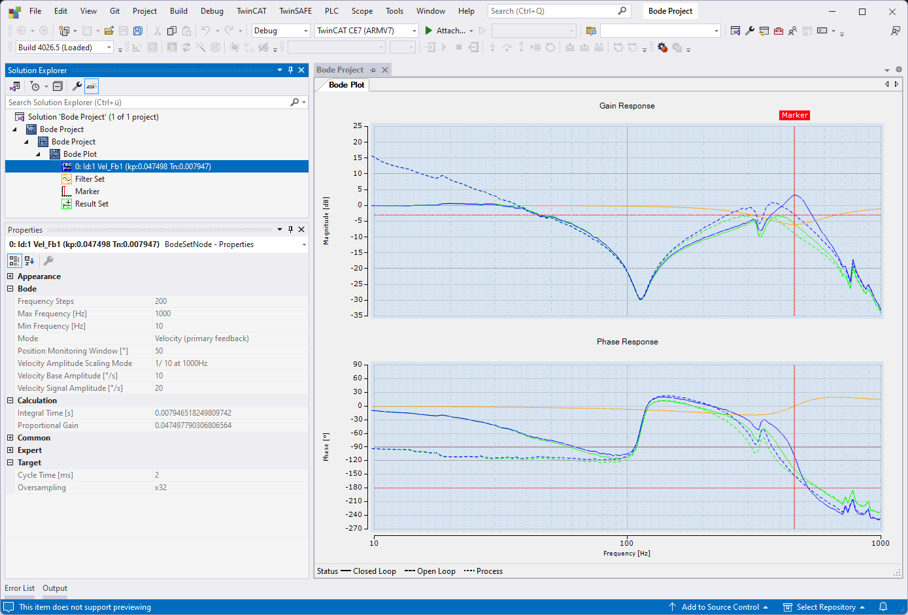The height and width of the screenshot is (615, 908).
Task: Open the Scope menu
Action: click(x=362, y=11)
